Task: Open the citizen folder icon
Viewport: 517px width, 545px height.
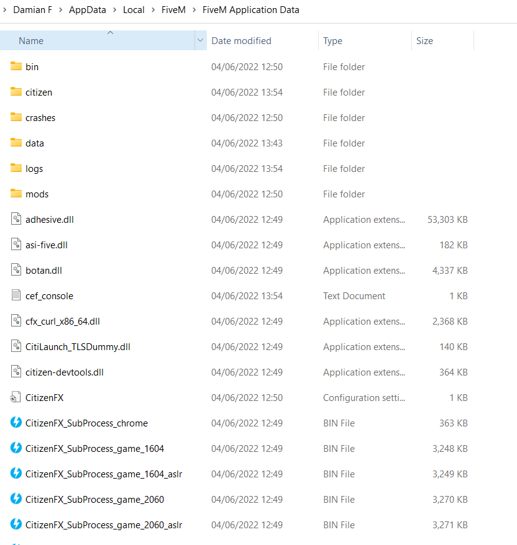Action: (16, 91)
